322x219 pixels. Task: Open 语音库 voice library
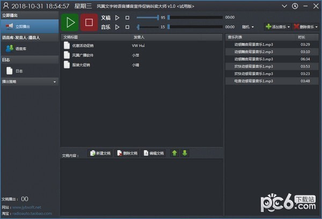point(21,48)
